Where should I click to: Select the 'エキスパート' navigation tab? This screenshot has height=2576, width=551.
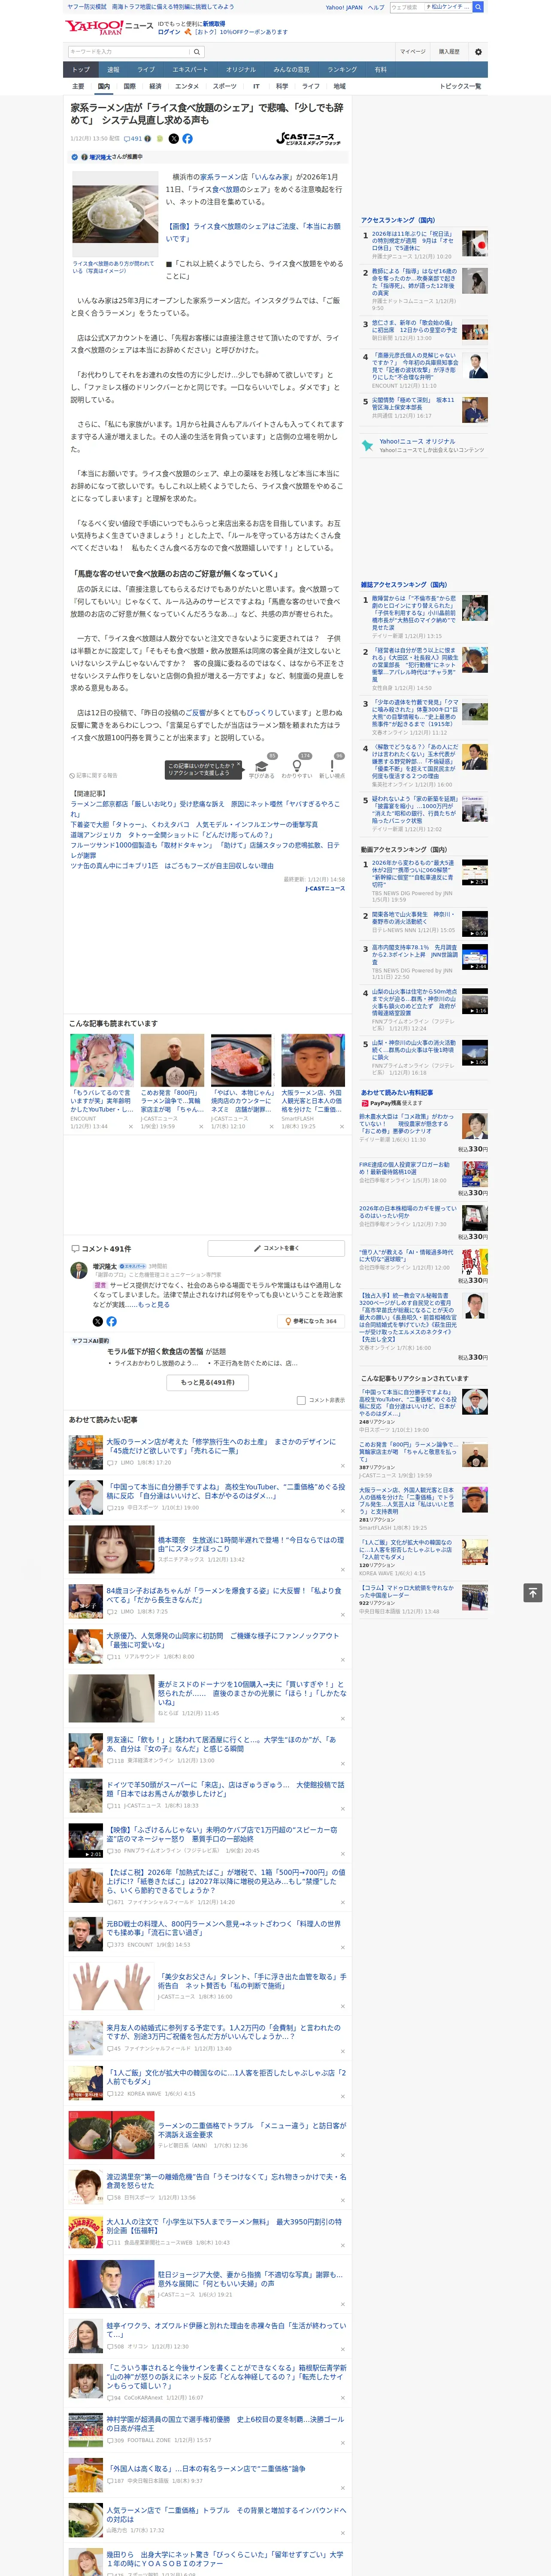point(190,70)
